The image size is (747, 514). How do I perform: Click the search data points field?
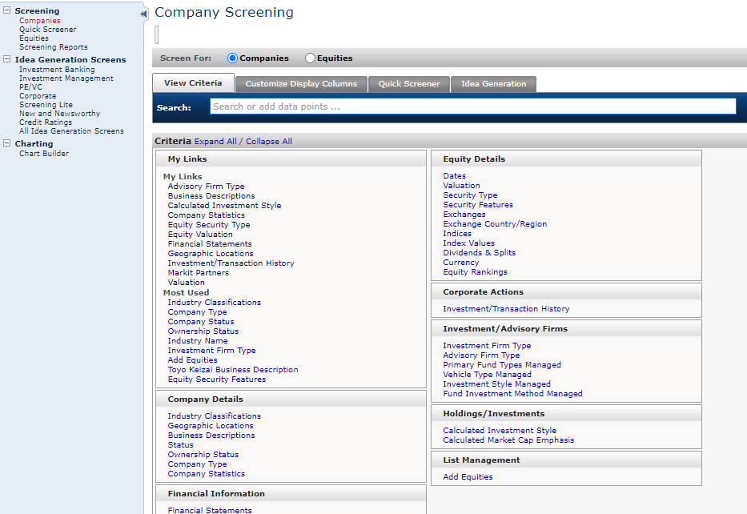(472, 106)
